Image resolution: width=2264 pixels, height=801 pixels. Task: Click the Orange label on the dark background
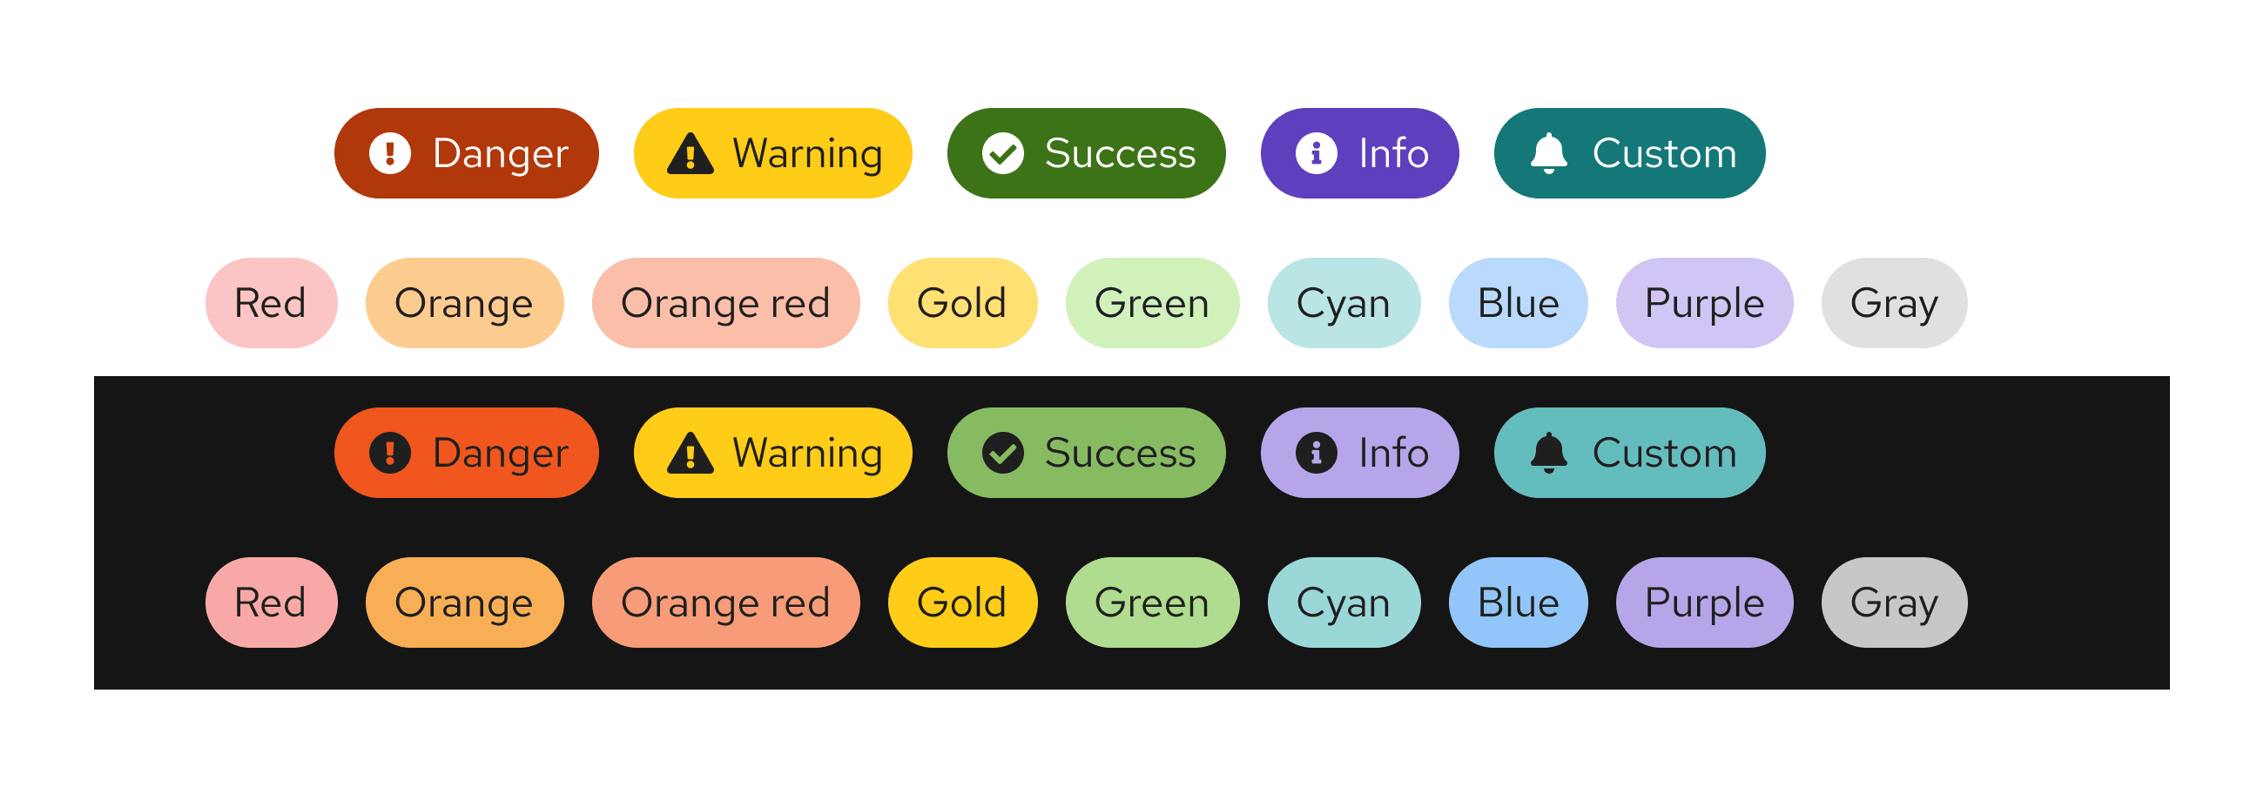pyautogui.click(x=463, y=602)
